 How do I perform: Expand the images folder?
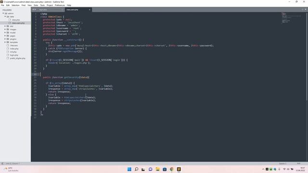[5, 29]
